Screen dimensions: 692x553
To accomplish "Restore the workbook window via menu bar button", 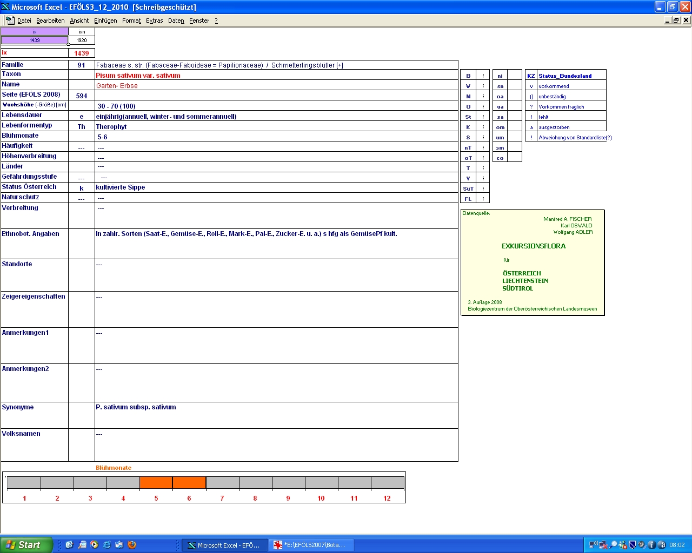I will click(676, 20).
